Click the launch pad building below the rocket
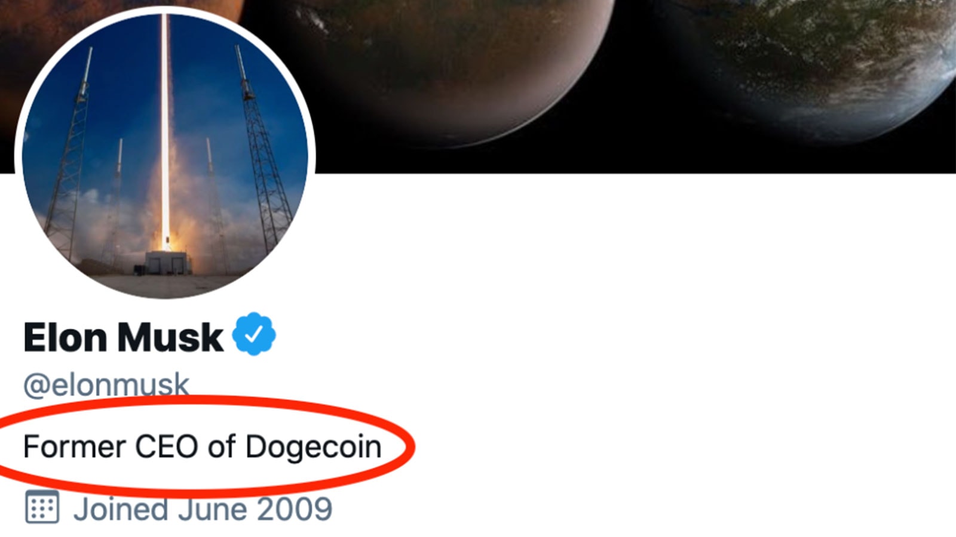Viewport: 956px width, 537px height. coord(168,261)
